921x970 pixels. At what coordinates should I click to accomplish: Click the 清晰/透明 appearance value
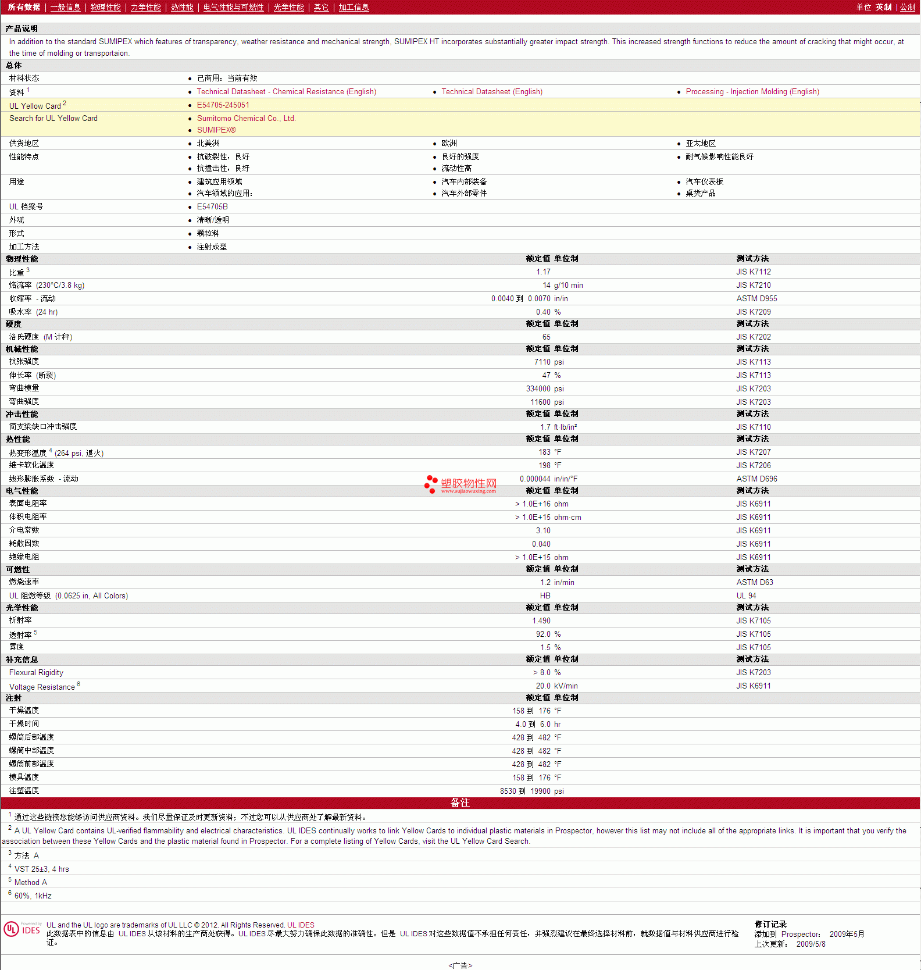coord(213,220)
